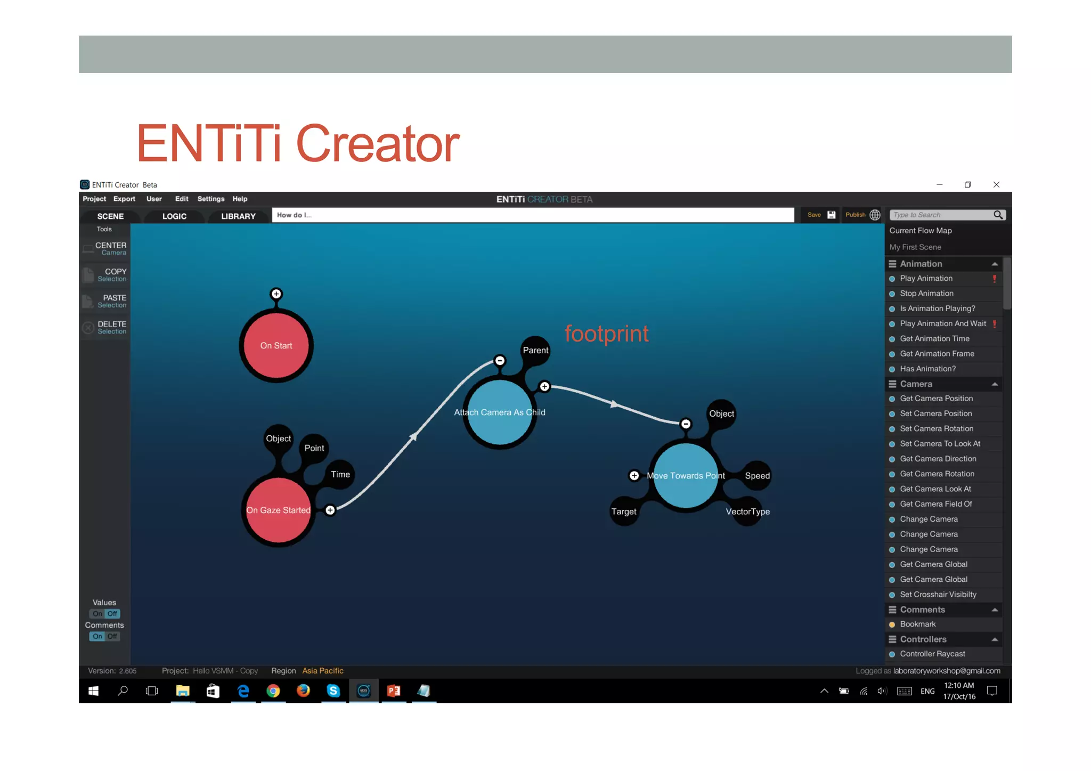Click the Save floppy disk icon

coord(831,215)
